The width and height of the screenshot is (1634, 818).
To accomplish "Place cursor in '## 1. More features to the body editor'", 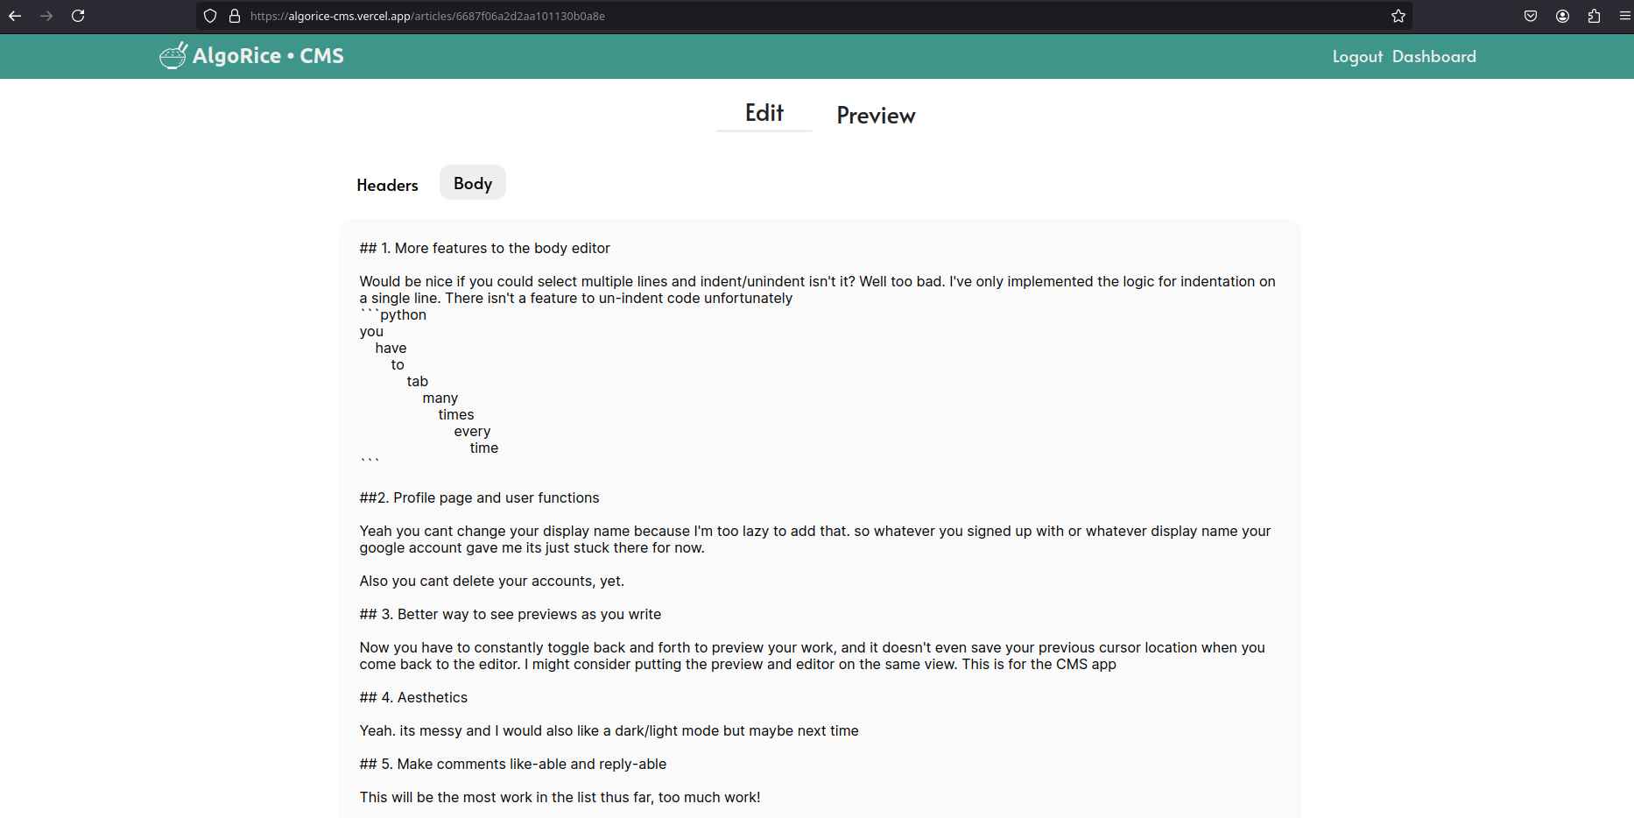I will click(x=484, y=249).
